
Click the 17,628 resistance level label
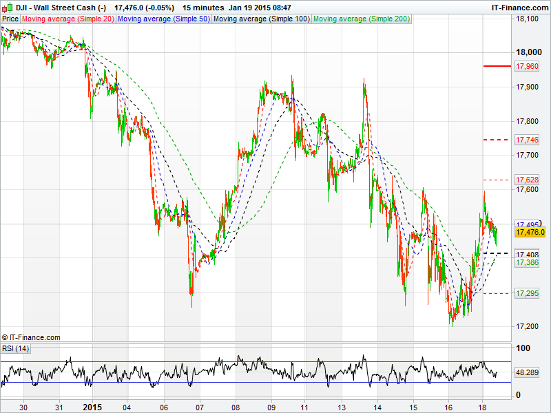(527, 180)
